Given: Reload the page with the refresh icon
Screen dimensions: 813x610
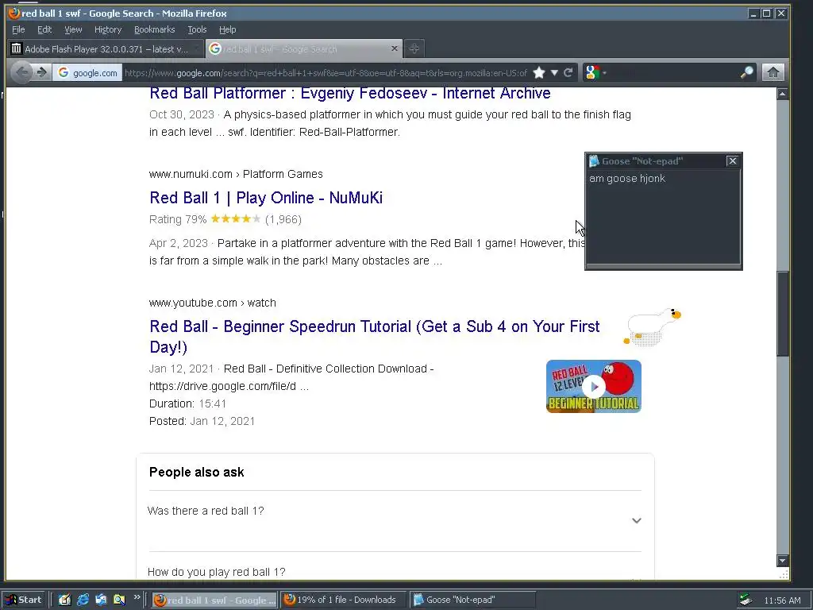Looking at the screenshot, I should pyautogui.click(x=568, y=72).
